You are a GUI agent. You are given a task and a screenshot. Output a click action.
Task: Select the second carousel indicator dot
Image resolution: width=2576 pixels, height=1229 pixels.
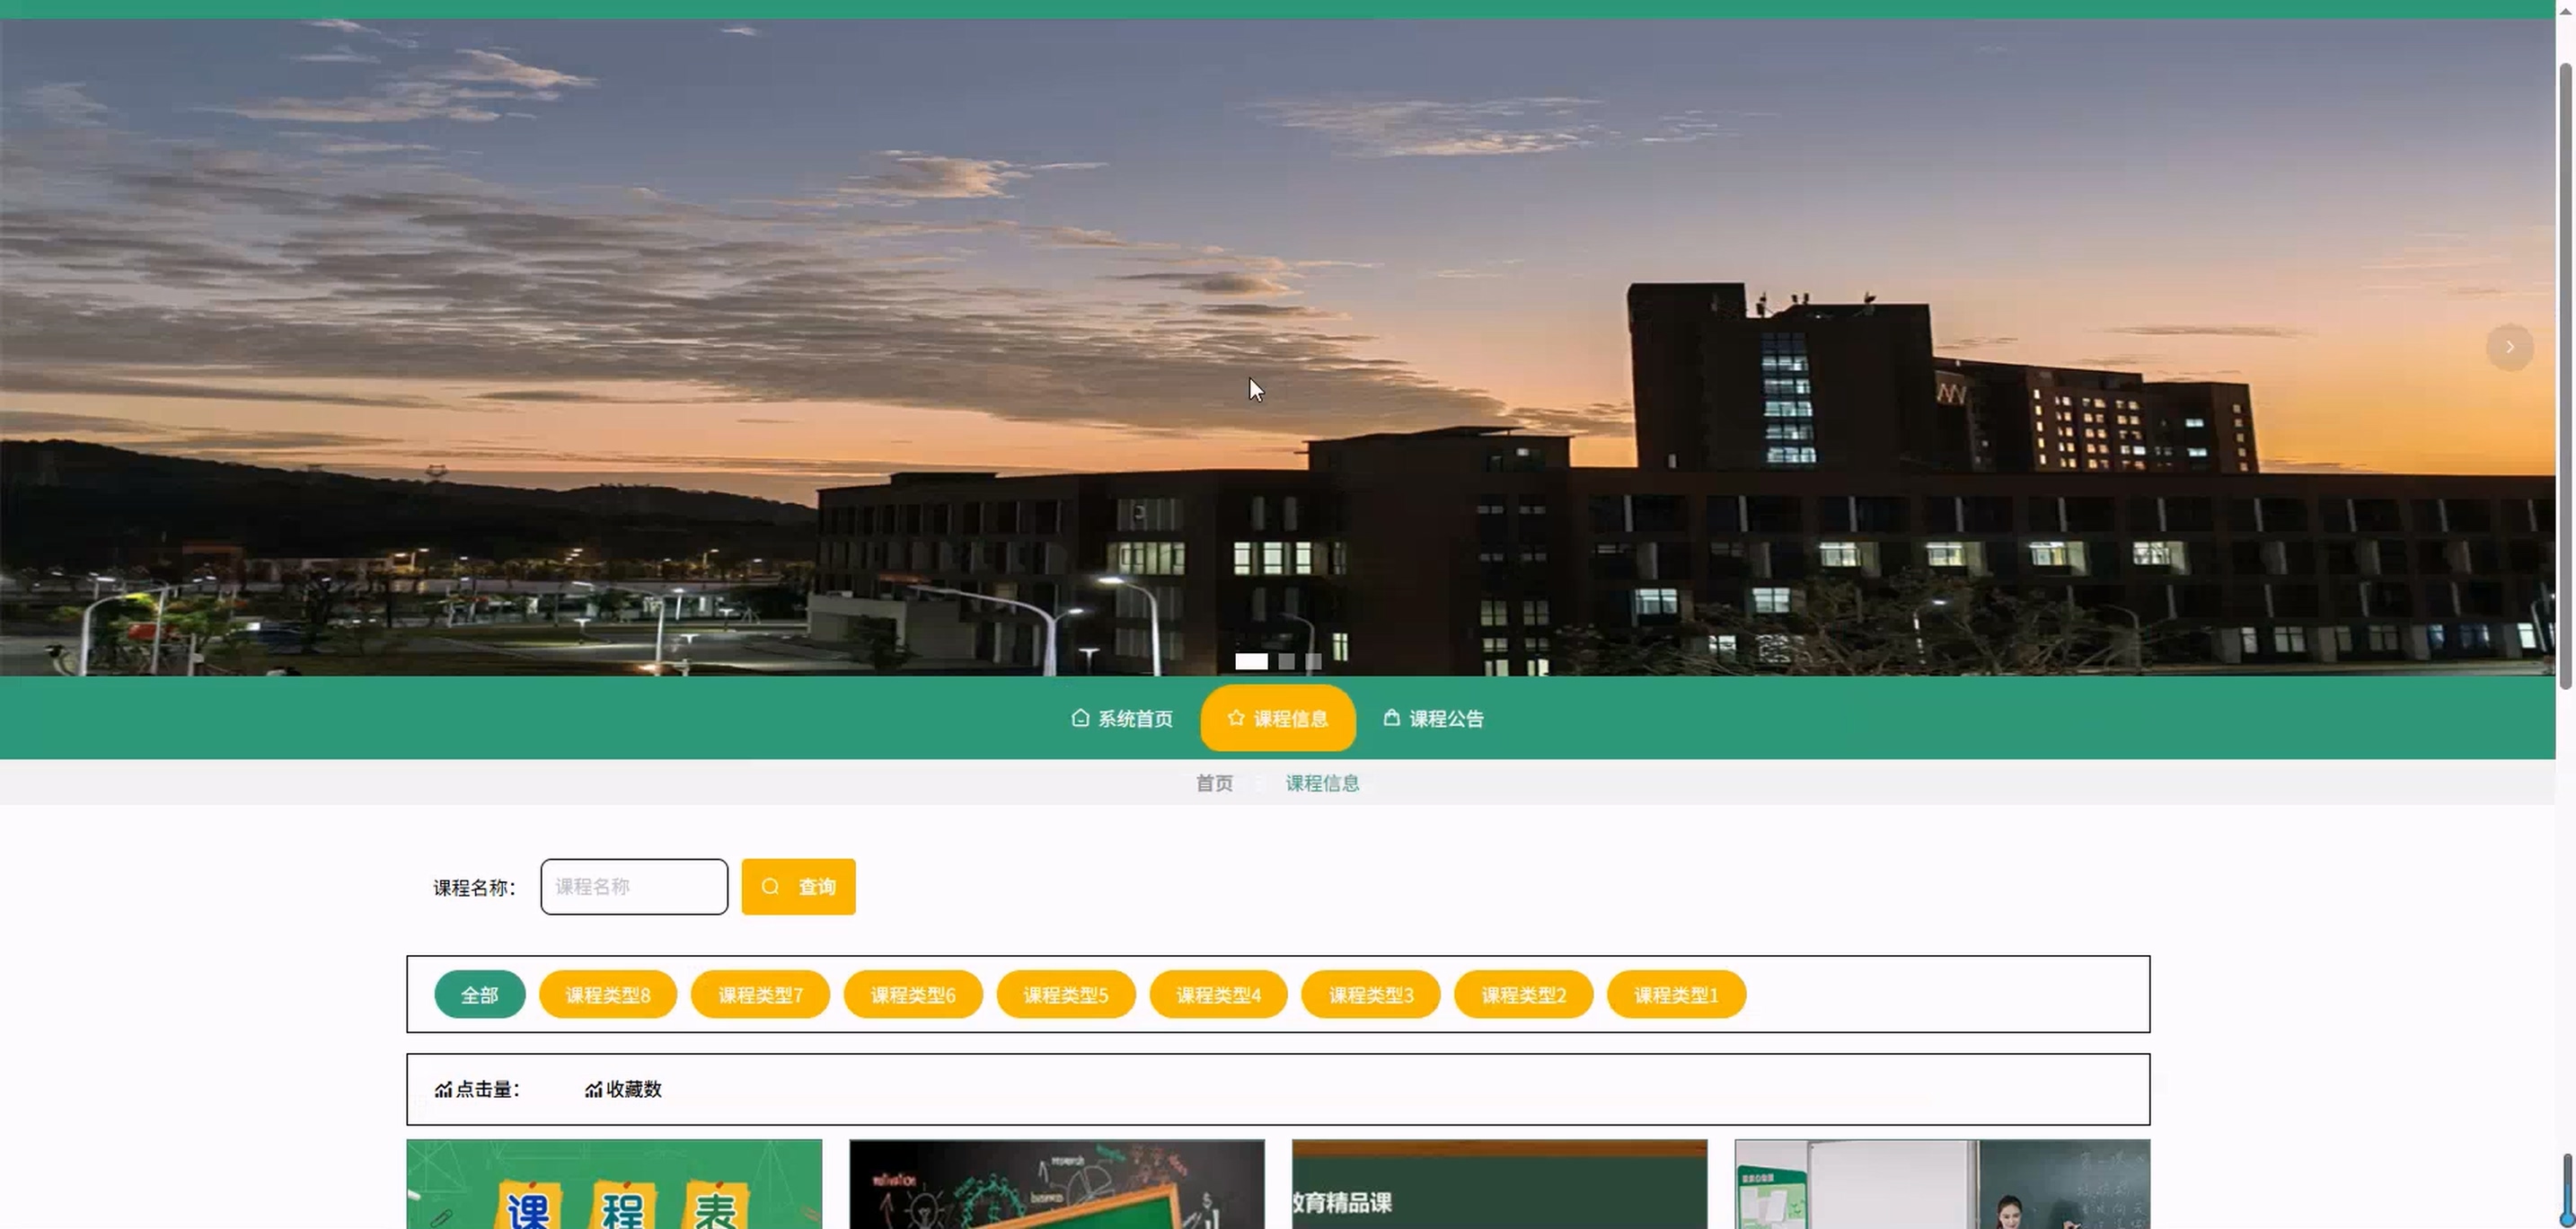1287,661
